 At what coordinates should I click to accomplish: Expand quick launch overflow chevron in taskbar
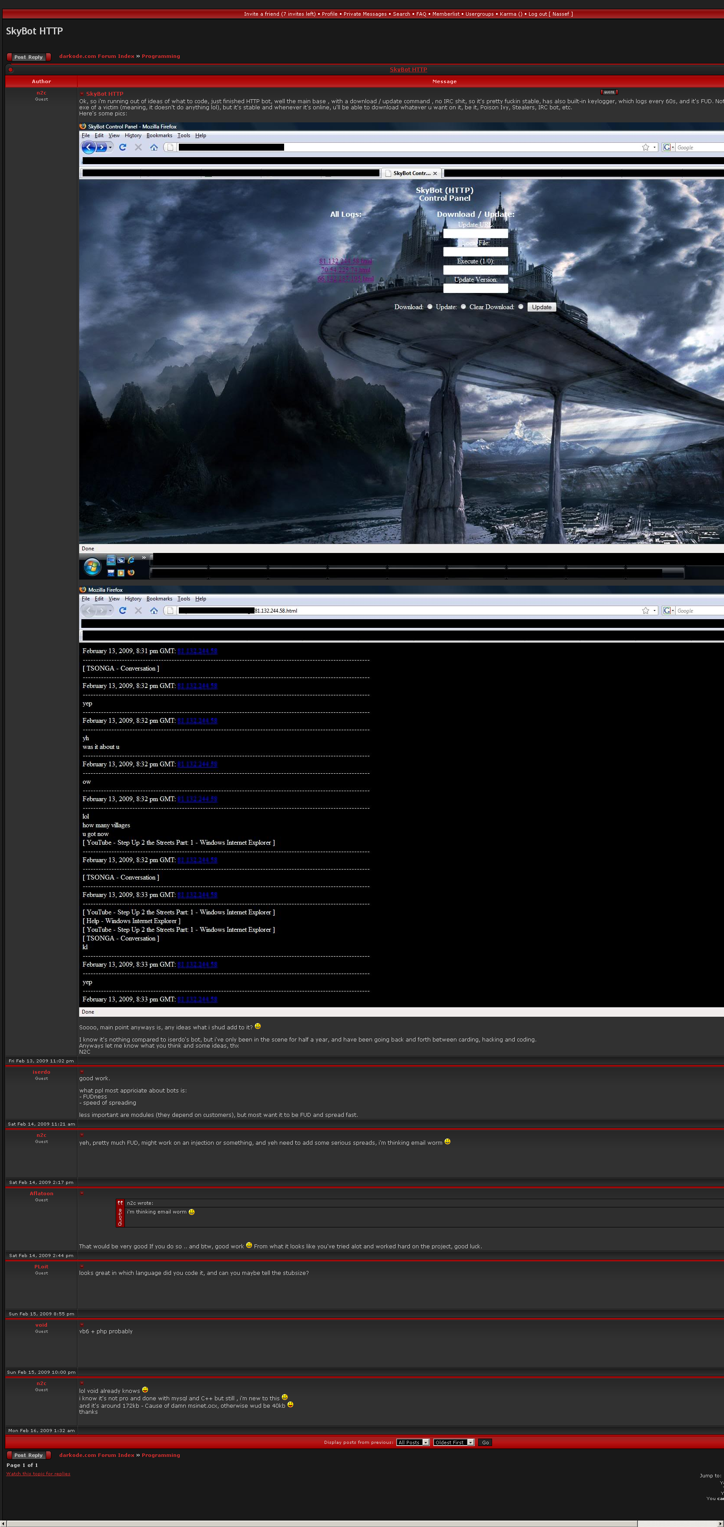144,557
